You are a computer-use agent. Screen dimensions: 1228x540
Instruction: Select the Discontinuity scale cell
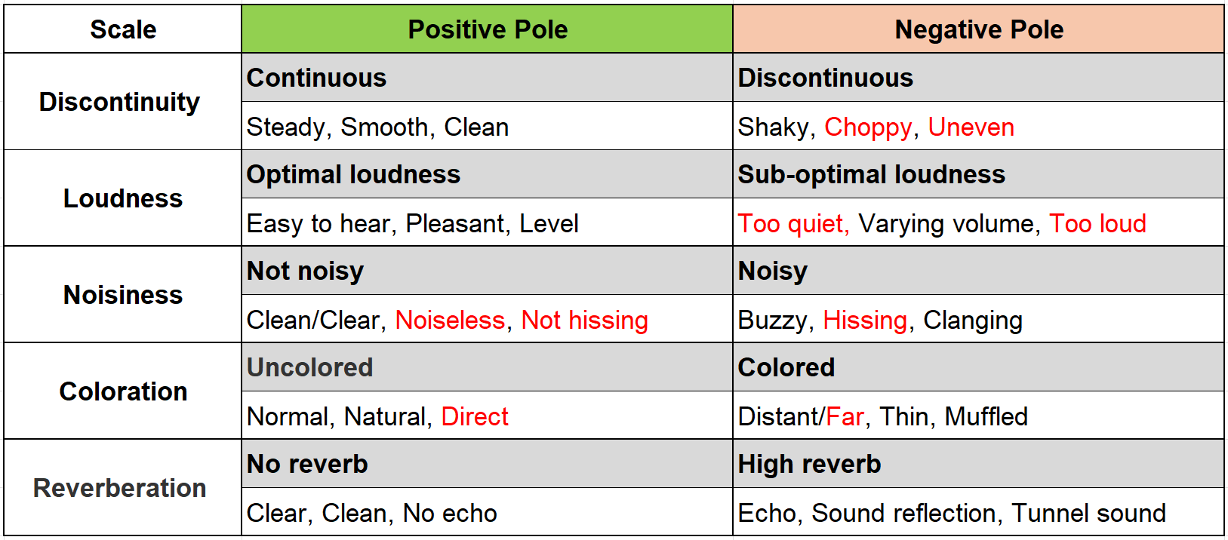tap(120, 102)
